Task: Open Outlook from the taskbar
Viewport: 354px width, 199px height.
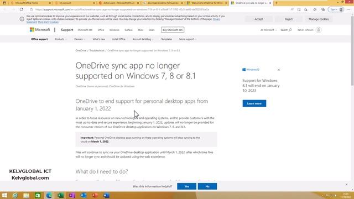Action: pos(84,195)
